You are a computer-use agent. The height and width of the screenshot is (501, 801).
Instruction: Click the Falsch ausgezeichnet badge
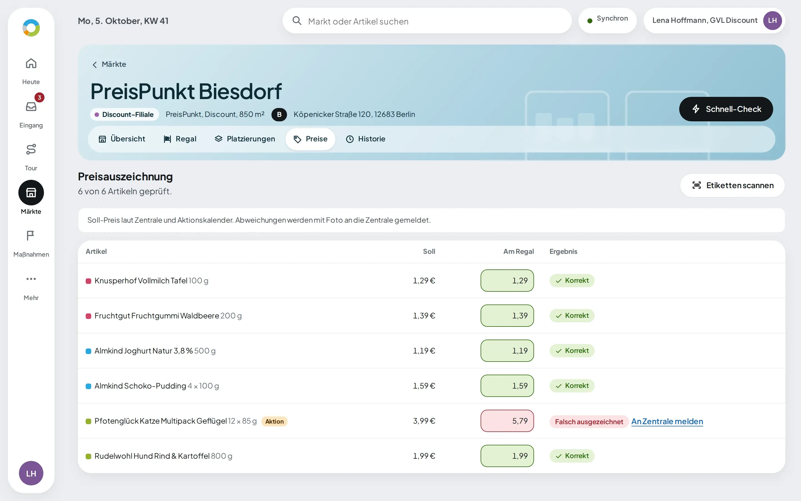[x=589, y=421]
